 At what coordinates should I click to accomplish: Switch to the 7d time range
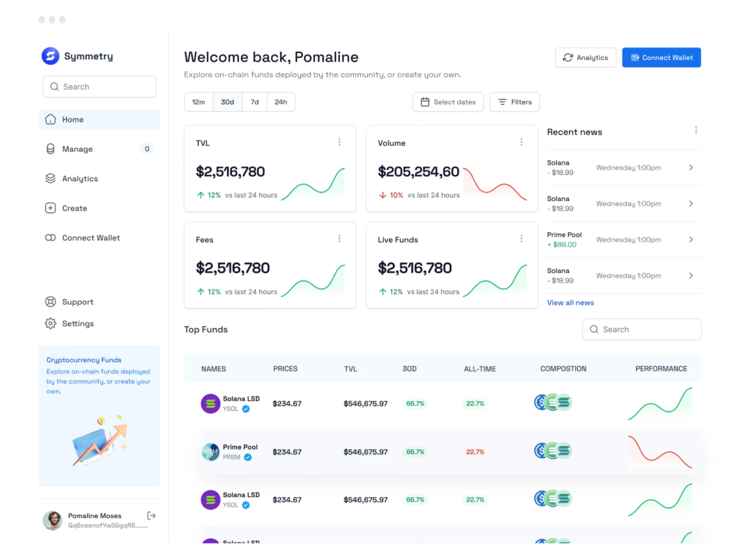tap(255, 102)
